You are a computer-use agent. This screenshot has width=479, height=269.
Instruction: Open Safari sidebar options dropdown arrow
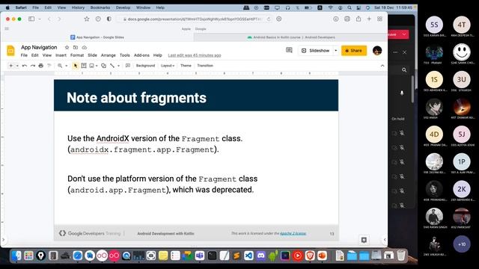(40, 19)
